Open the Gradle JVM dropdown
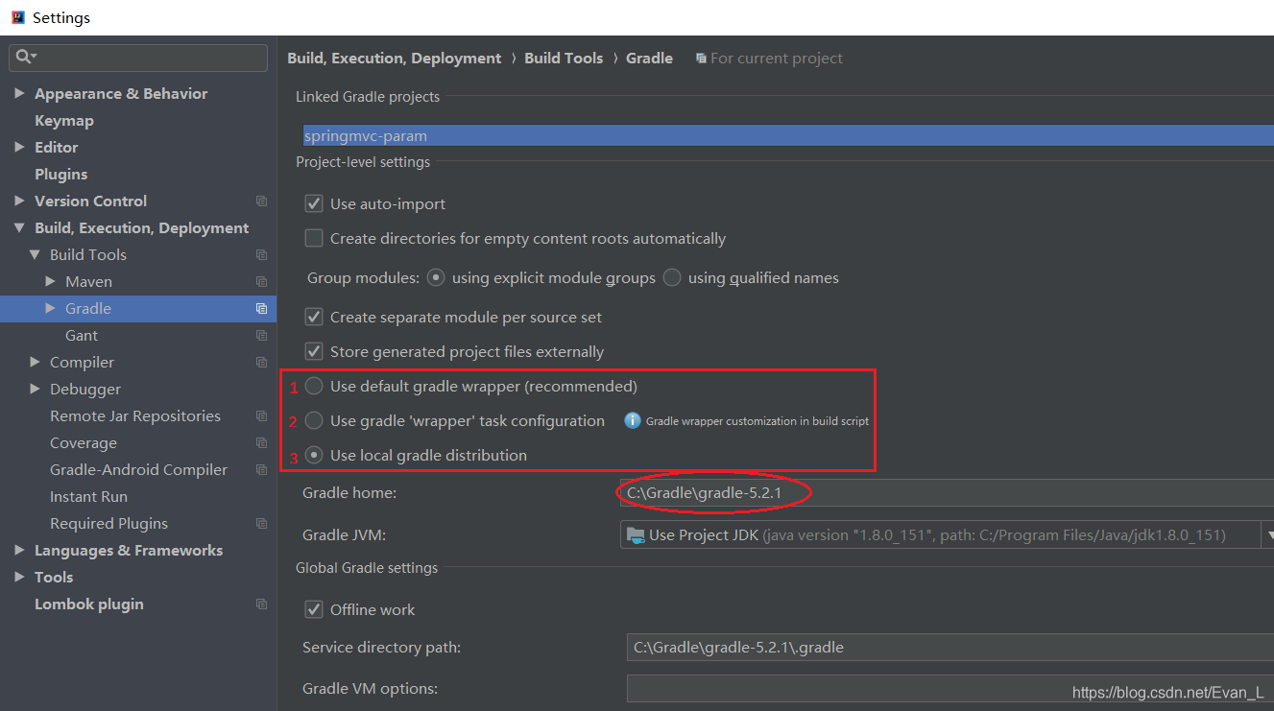1274x711 pixels. click(1269, 534)
